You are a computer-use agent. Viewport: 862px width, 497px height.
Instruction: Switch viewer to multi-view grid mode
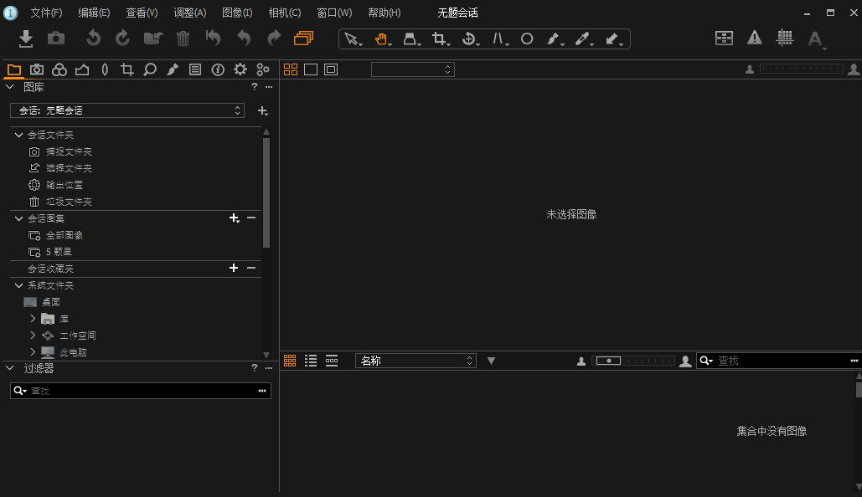(290, 69)
